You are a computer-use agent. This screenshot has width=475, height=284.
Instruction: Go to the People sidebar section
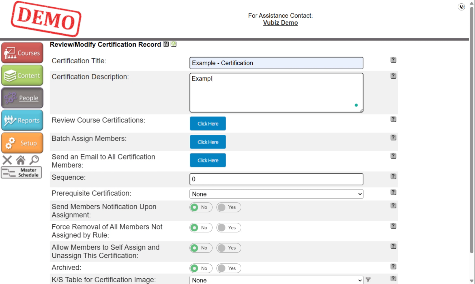click(22, 98)
